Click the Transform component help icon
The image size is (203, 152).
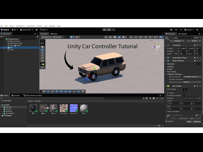coord(195,45)
